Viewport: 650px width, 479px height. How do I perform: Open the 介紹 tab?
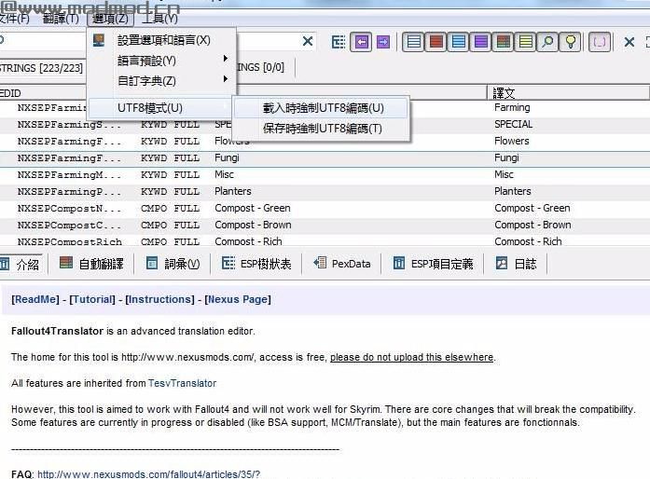point(21,264)
